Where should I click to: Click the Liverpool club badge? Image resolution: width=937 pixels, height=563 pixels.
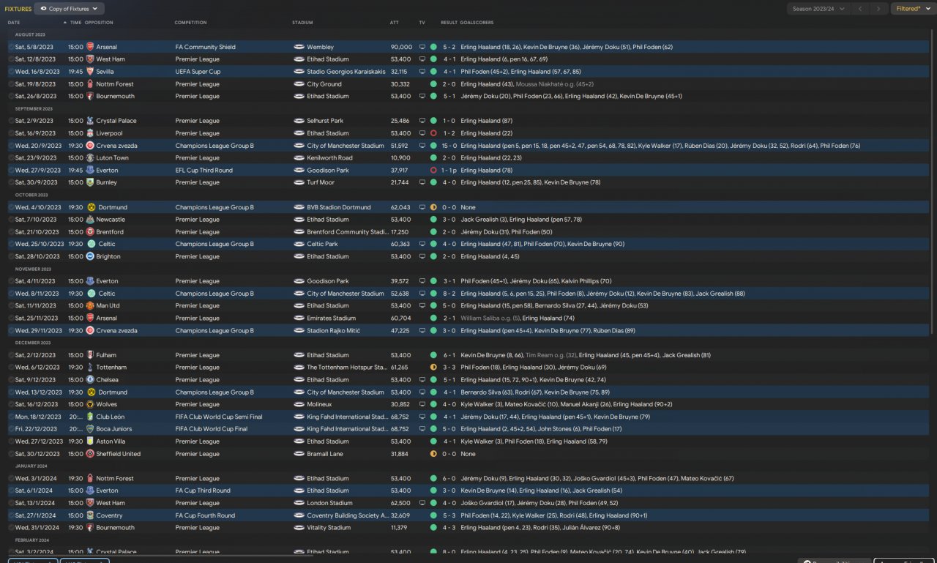click(x=90, y=133)
